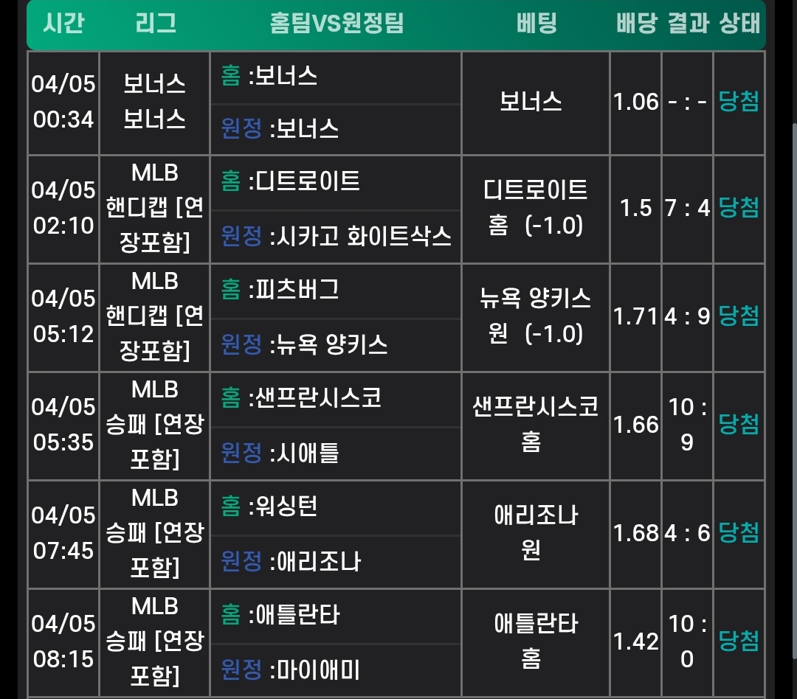Select home team 피츠버그
Viewport: 797px width, 699px height.
pos(294,290)
